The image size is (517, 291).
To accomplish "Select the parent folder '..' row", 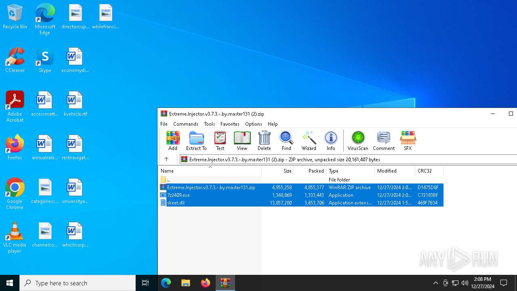I will click(x=301, y=179).
